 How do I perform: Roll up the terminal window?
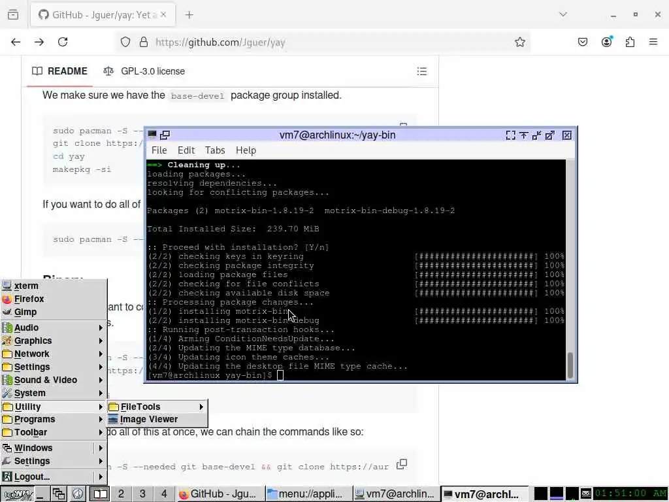point(523,135)
